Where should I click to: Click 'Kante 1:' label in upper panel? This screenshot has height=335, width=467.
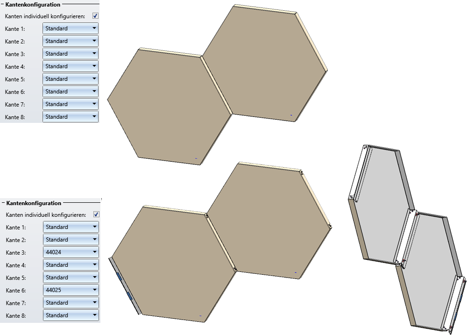pyautogui.click(x=15, y=29)
